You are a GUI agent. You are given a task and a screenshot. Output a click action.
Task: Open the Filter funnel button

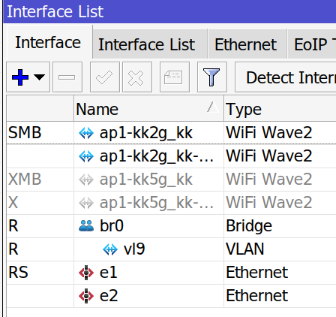point(212,77)
